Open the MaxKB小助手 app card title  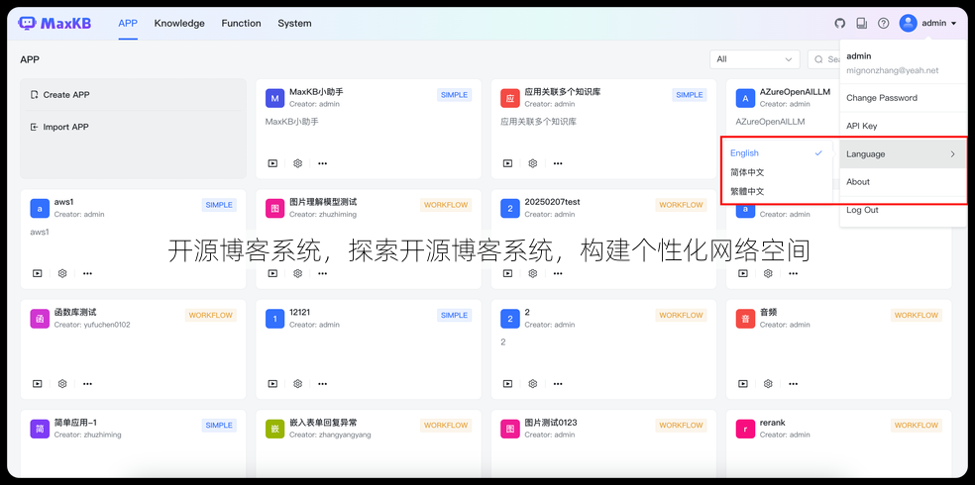[316, 92]
